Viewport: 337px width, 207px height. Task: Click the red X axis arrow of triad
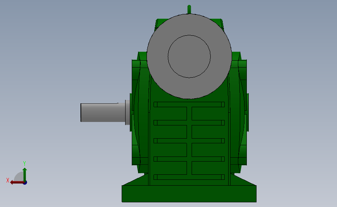coord(17,183)
